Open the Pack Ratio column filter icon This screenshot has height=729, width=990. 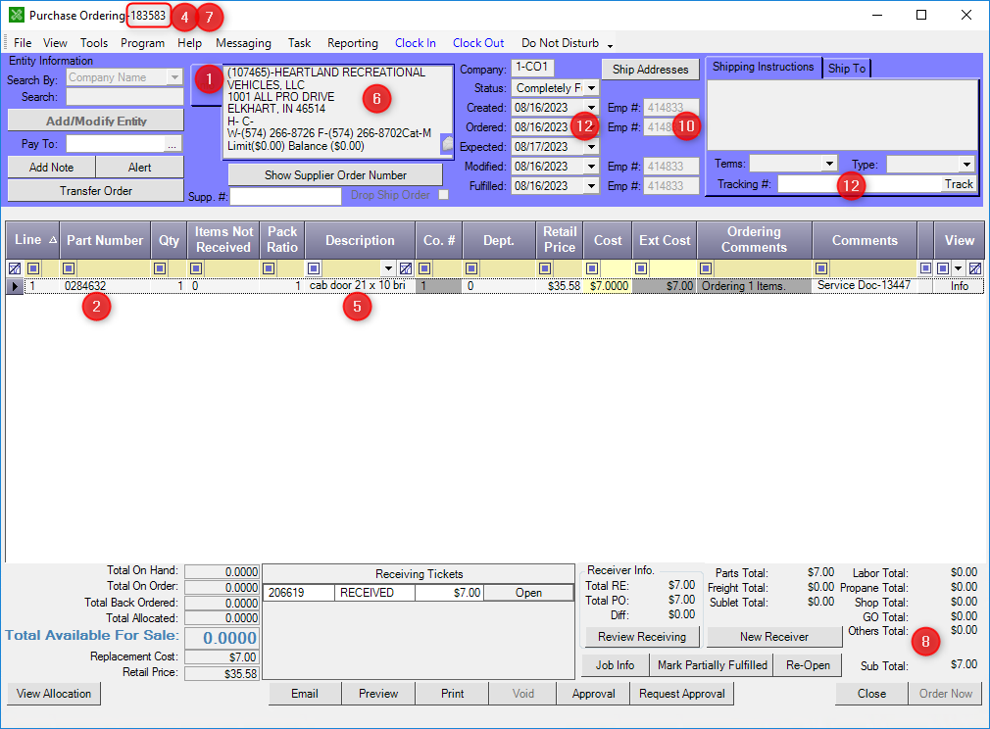coord(269,268)
